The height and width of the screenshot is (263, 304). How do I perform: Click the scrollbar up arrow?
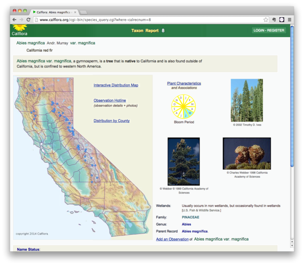(292, 242)
